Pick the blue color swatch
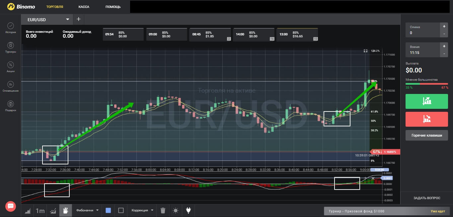Image resolution: width=453 pixels, height=217 pixels. coord(108,210)
